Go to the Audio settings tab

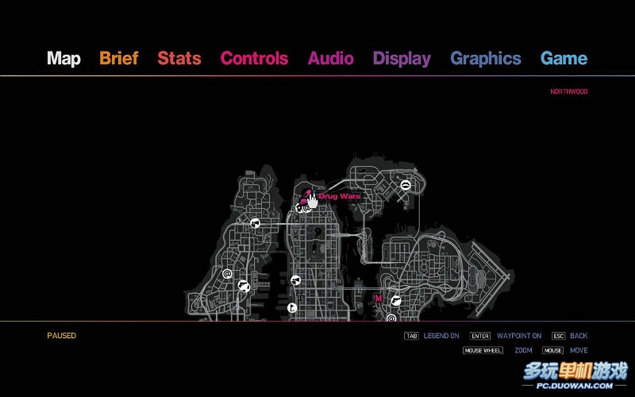pyautogui.click(x=331, y=58)
